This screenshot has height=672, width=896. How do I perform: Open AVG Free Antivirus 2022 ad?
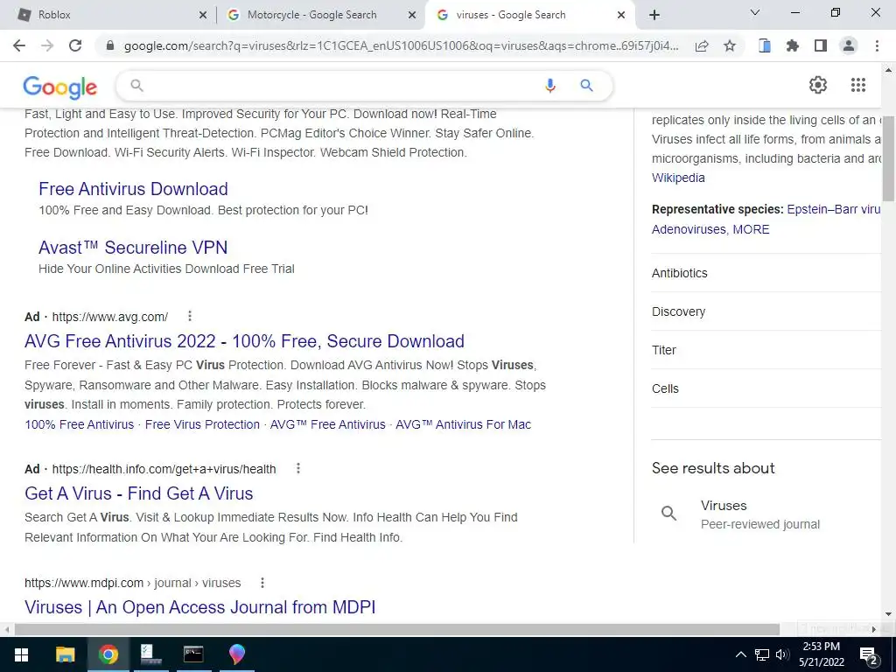pos(244,341)
